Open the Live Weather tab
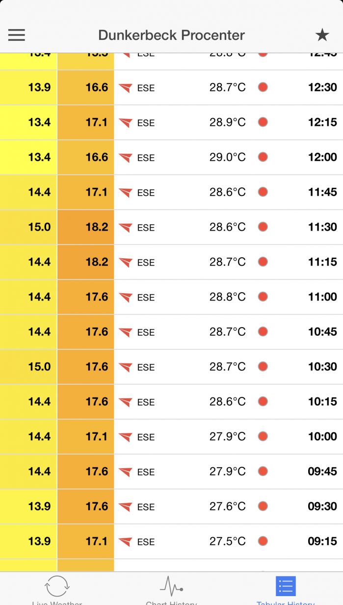 point(57,589)
